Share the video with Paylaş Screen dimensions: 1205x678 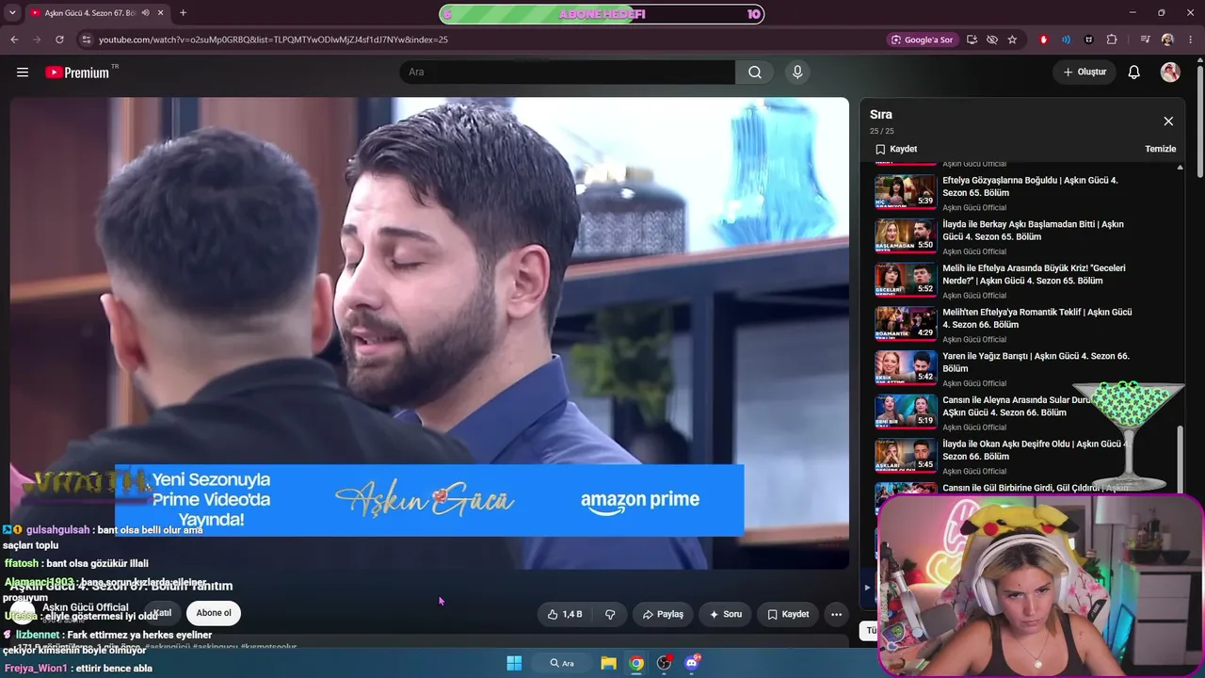[x=663, y=614]
